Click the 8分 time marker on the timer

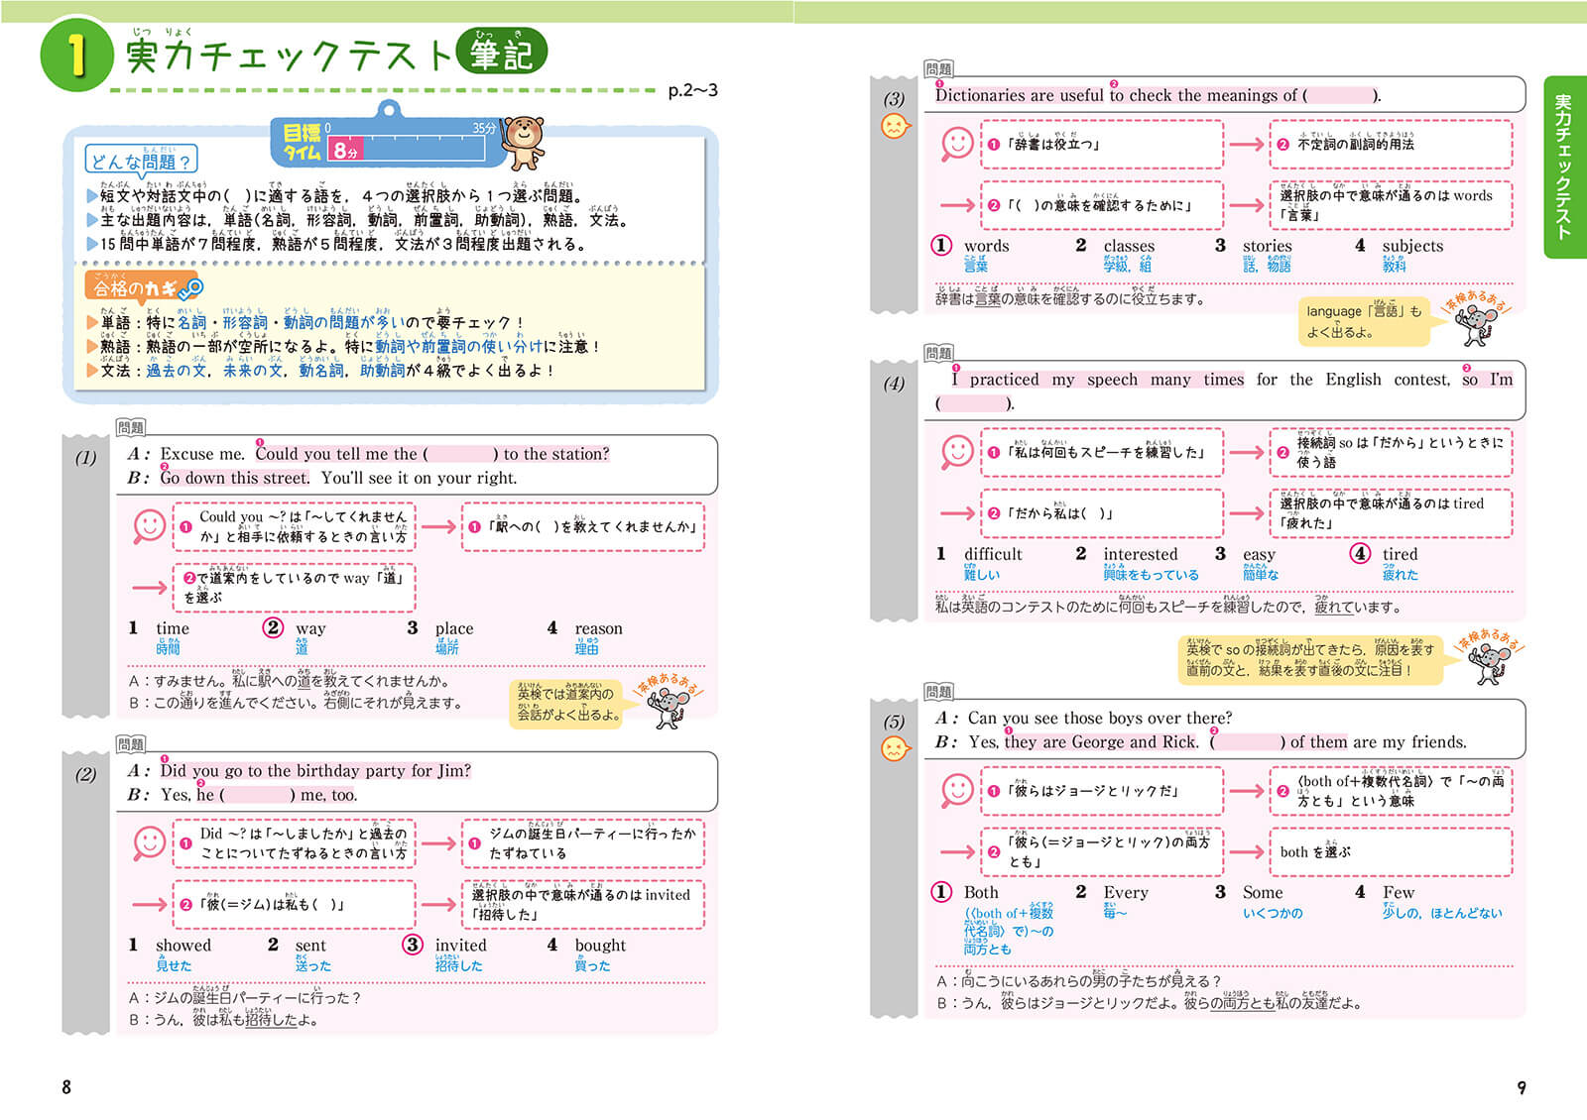coord(345,150)
